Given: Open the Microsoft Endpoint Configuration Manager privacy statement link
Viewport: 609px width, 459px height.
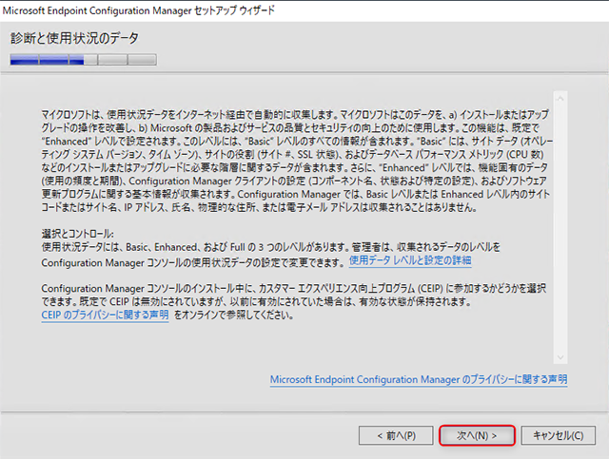Looking at the screenshot, I should point(419,378).
